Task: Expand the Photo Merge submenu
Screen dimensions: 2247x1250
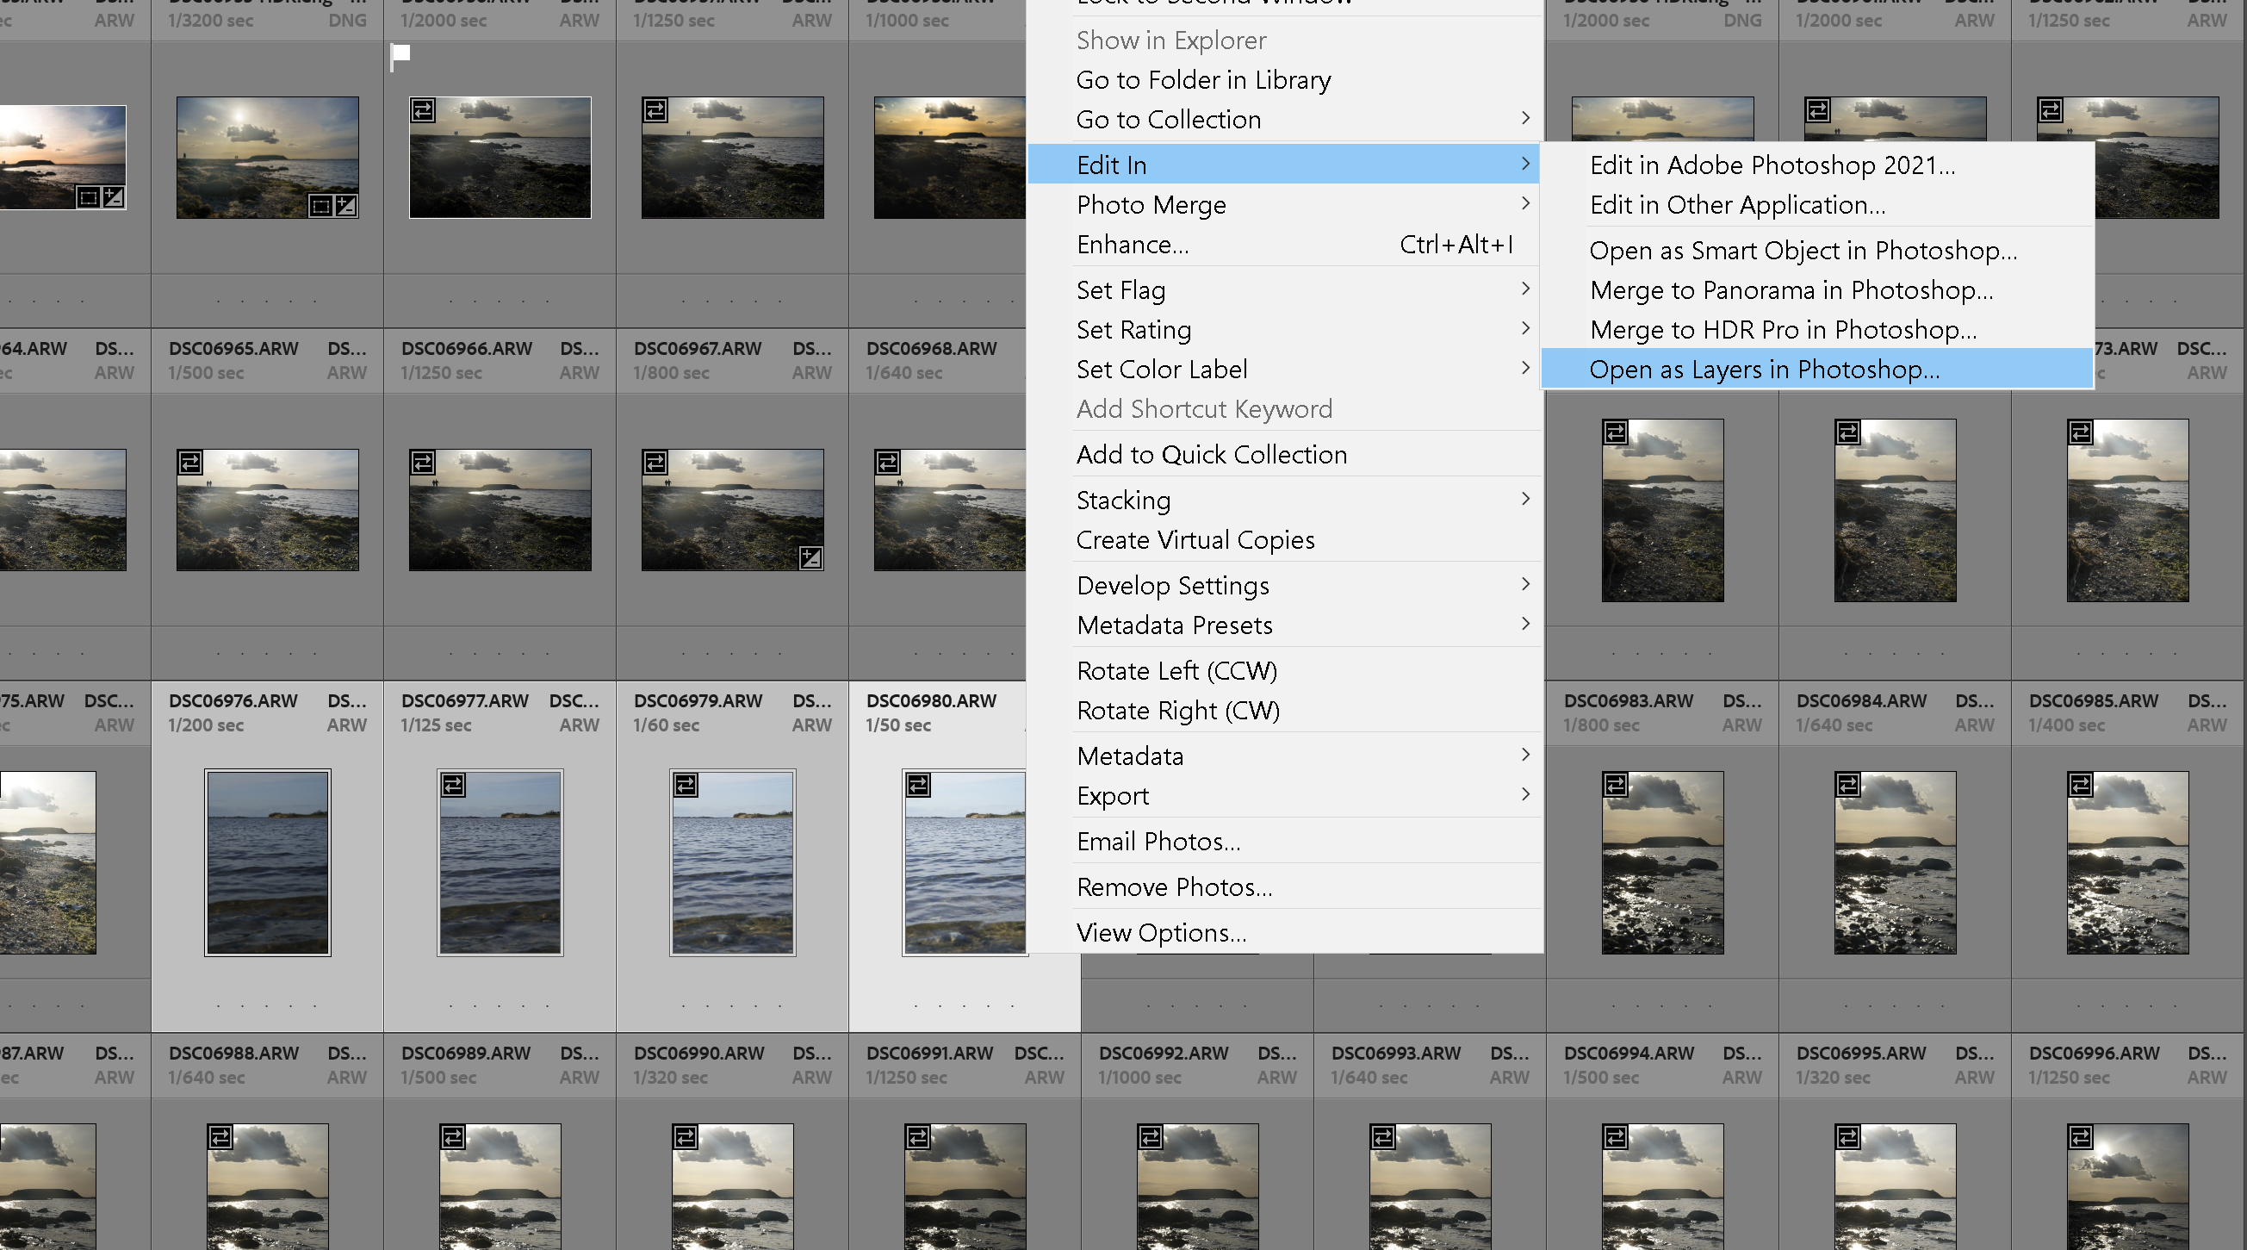Action: (1151, 204)
